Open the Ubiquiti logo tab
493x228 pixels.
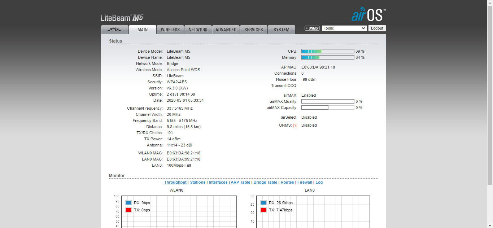click(x=115, y=30)
